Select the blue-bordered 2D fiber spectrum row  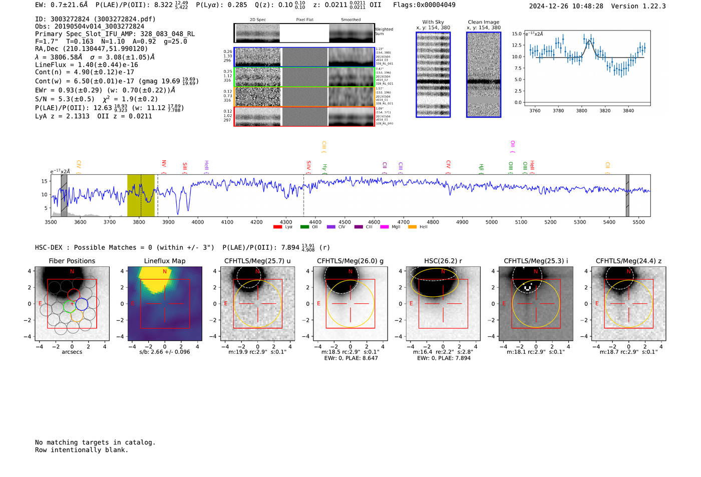coord(304,57)
